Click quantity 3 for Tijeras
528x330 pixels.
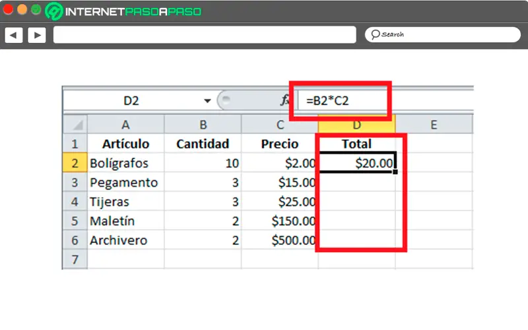(203, 202)
